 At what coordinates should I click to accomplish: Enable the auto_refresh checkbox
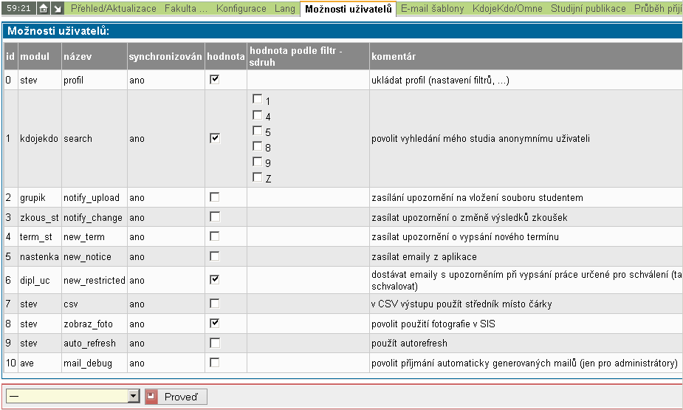215,343
